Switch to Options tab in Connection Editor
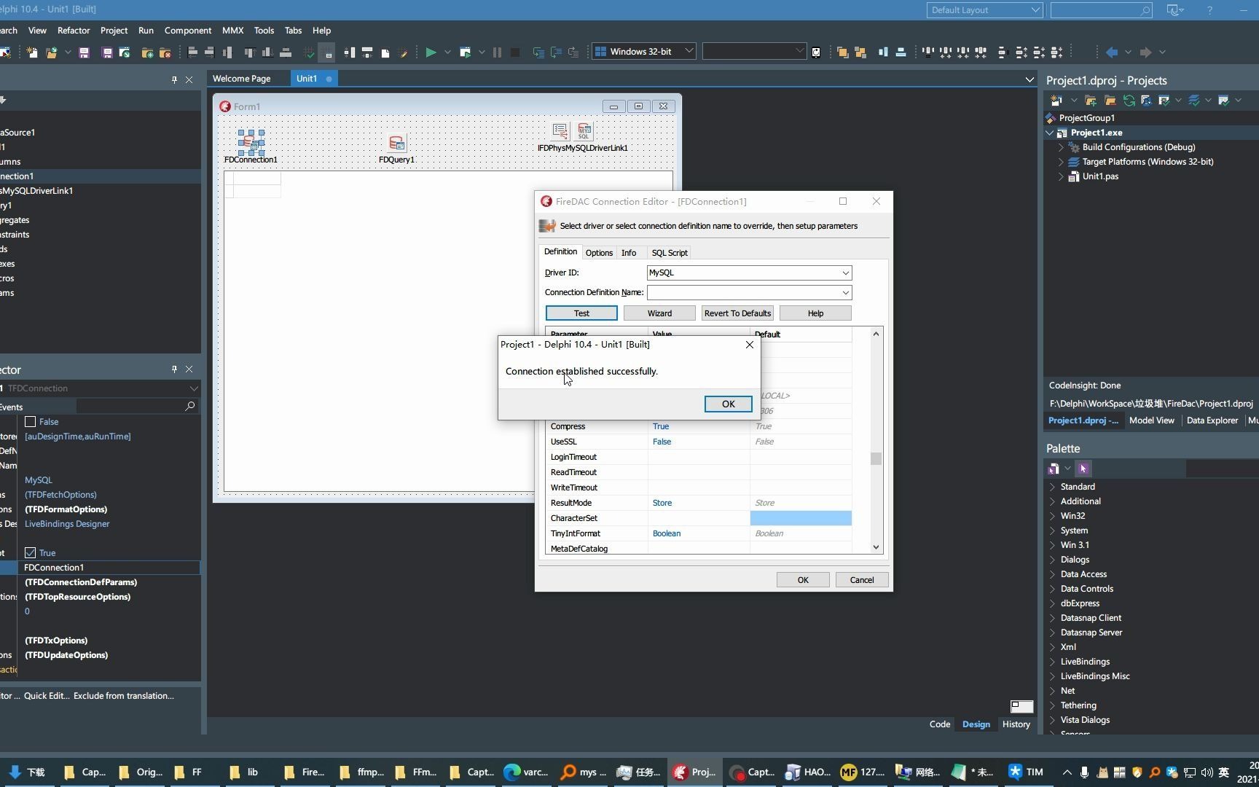Image resolution: width=1259 pixels, height=787 pixels. point(599,253)
